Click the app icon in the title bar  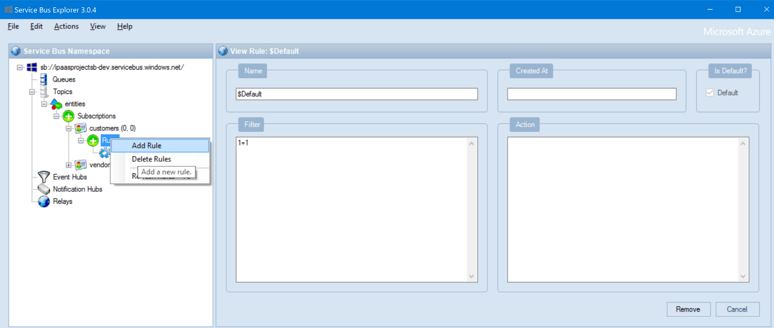pyautogui.click(x=9, y=9)
